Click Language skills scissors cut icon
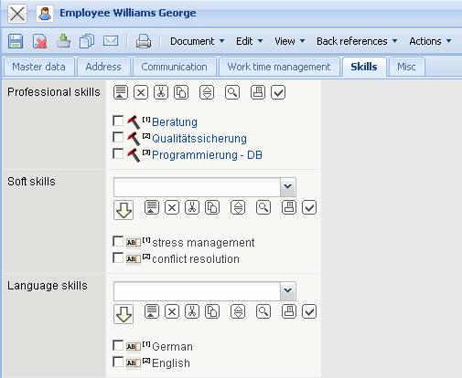Screen dimensions: 462x378 point(192,311)
